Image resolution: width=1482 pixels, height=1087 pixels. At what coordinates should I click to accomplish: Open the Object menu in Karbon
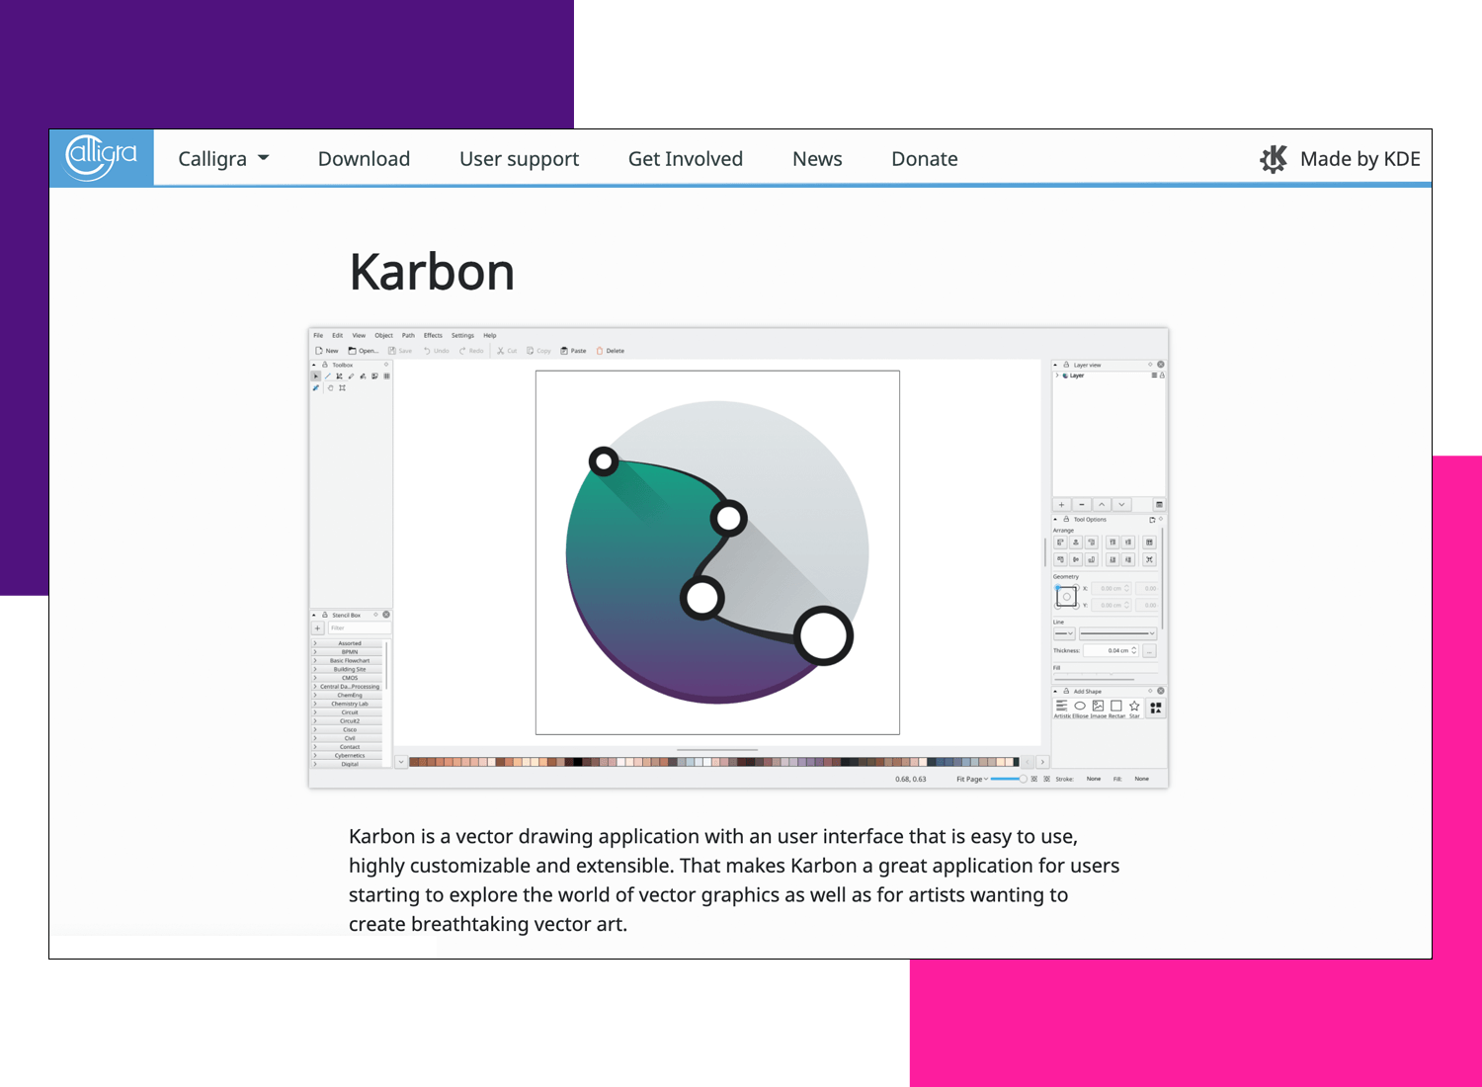[x=383, y=335]
